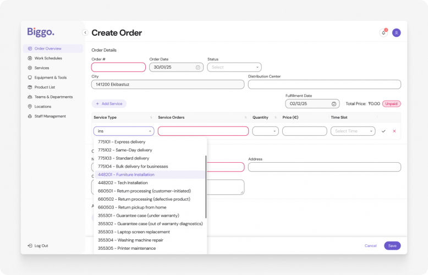Open Staff Management page
The width and height of the screenshot is (428, 275).
tap(50, 117)
